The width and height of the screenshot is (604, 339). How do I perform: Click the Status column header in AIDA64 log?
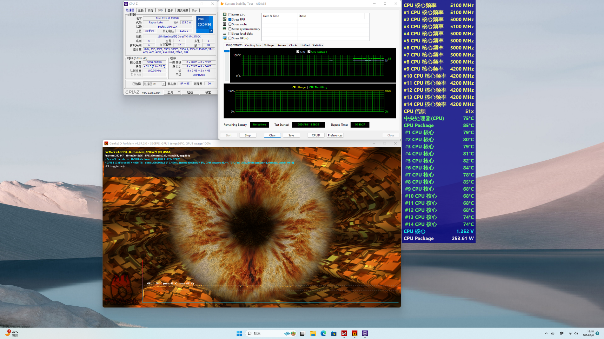tap(331, 16)
